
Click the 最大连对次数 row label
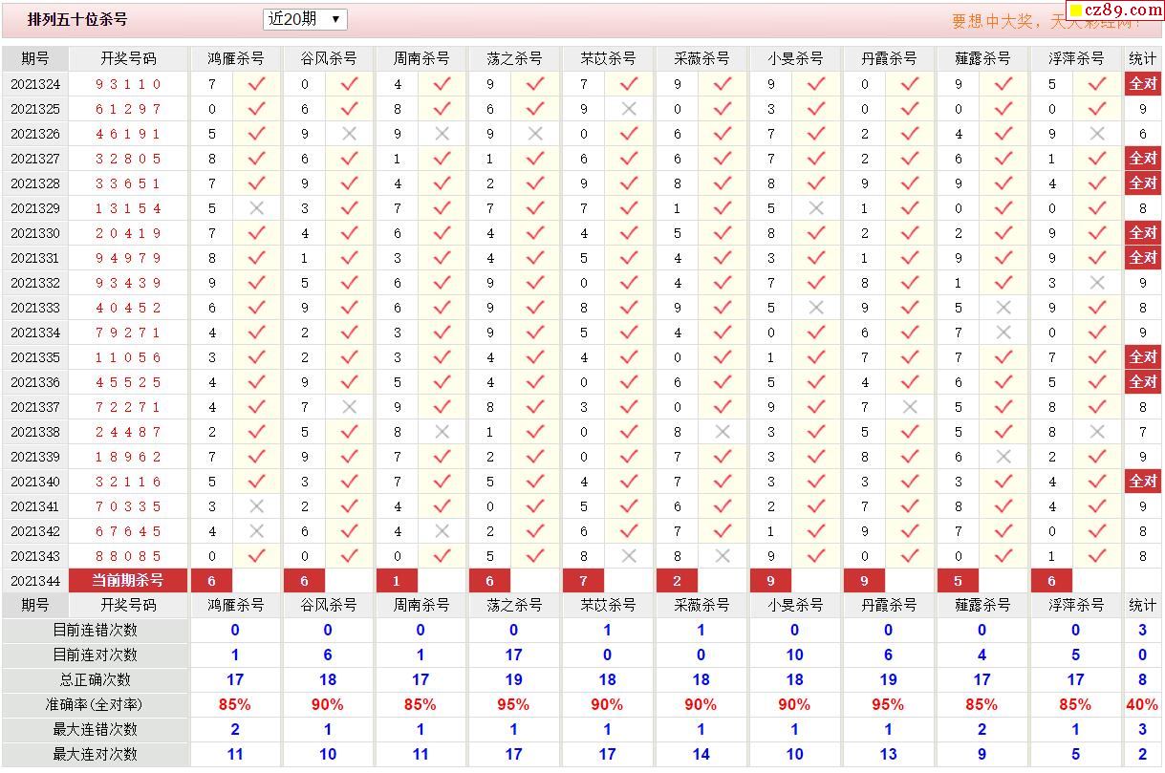(x=95, y=755)
